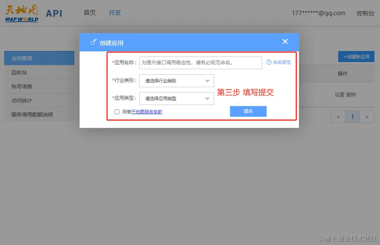This screenshot has height=245, width=380.
Task: Click the key icon beside 创建应用
Action: [x=94, y=42]
